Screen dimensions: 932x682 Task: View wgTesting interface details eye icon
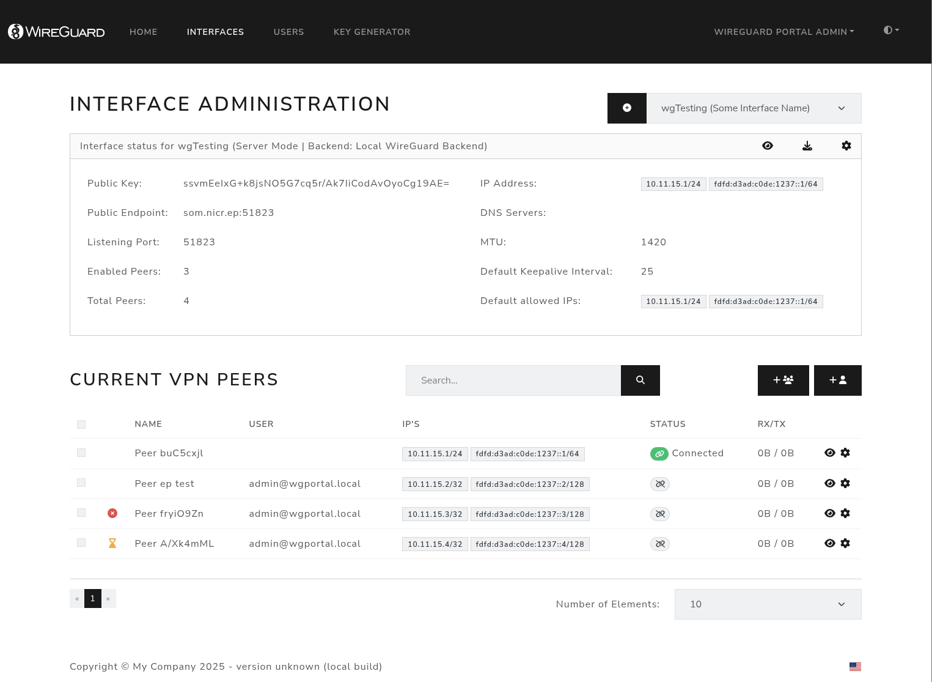(x=768, y=146)
